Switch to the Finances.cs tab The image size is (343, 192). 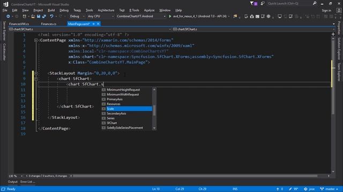tap(49, 24)
